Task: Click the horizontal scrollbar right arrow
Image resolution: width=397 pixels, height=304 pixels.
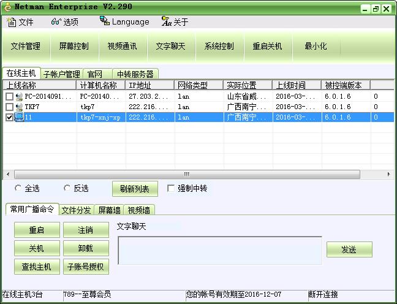Action: pos(389,174)
